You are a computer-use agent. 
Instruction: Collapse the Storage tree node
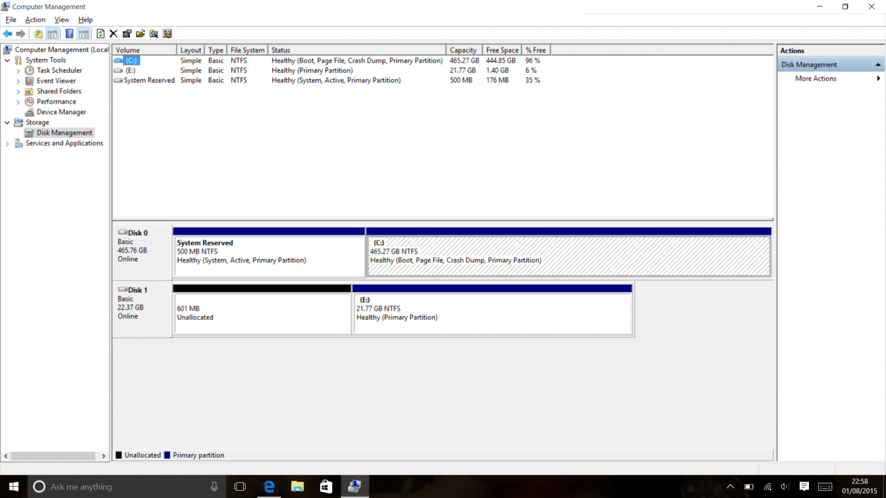point(7,122)
